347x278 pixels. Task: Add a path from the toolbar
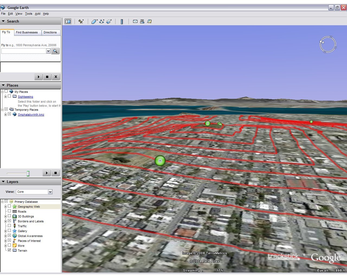click(x=102, y=21)
